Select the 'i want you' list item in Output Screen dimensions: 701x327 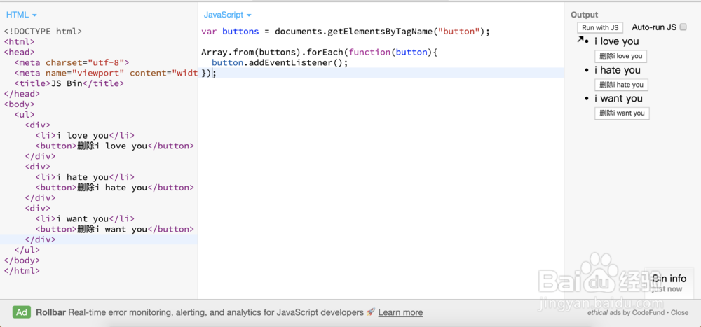618,98
